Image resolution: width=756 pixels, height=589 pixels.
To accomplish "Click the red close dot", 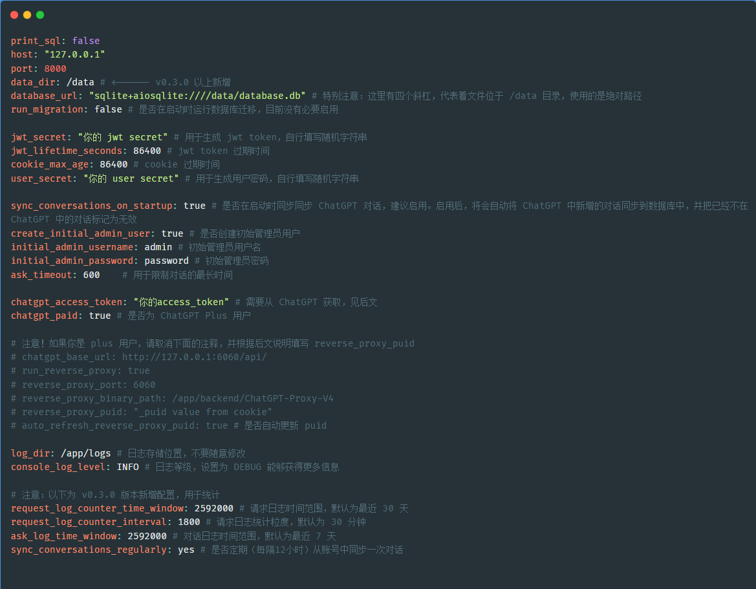I will tap(14, 15).
